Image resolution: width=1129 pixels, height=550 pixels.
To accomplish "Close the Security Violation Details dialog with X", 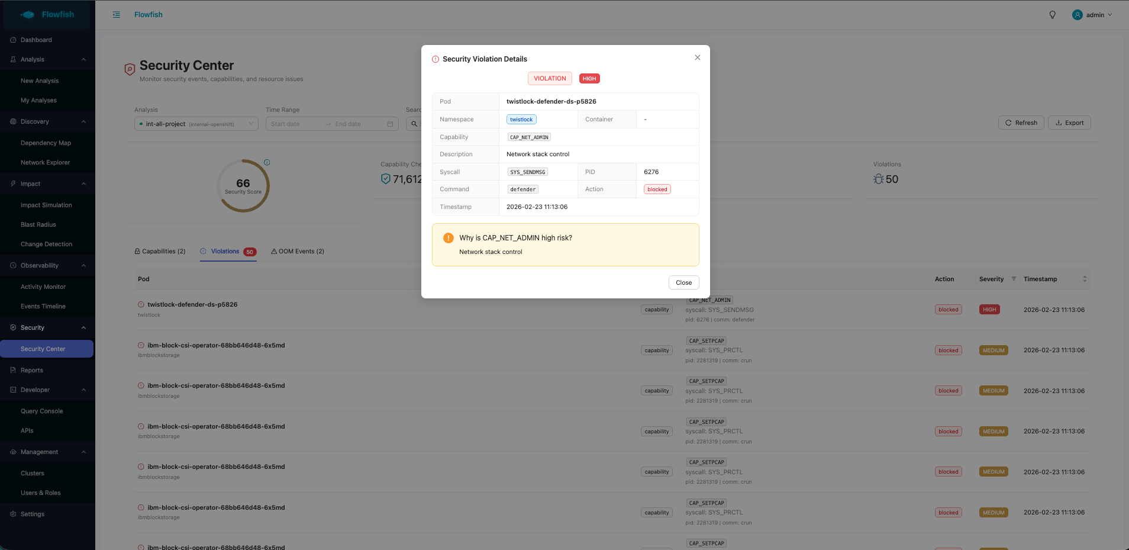I will click(x=698, y=57).
